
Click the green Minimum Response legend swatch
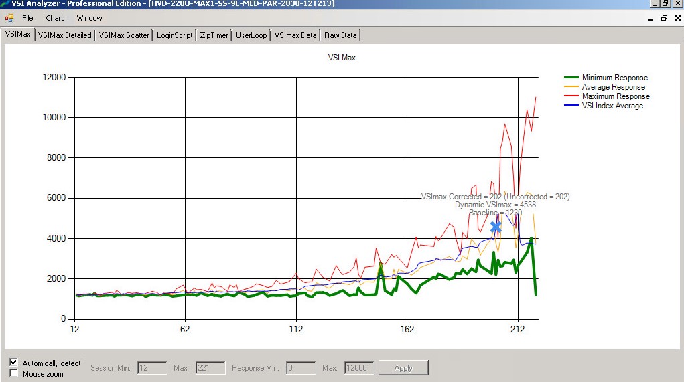571,78
